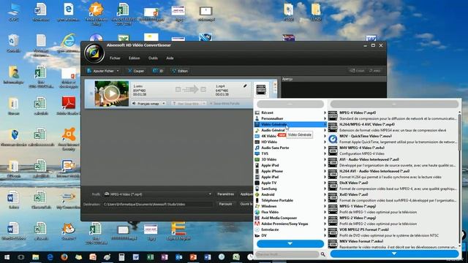Select MPEG-1 Video (*.mpg) format
The height and width of the screenshot is (263, 468).
click(x=393, y=209)
